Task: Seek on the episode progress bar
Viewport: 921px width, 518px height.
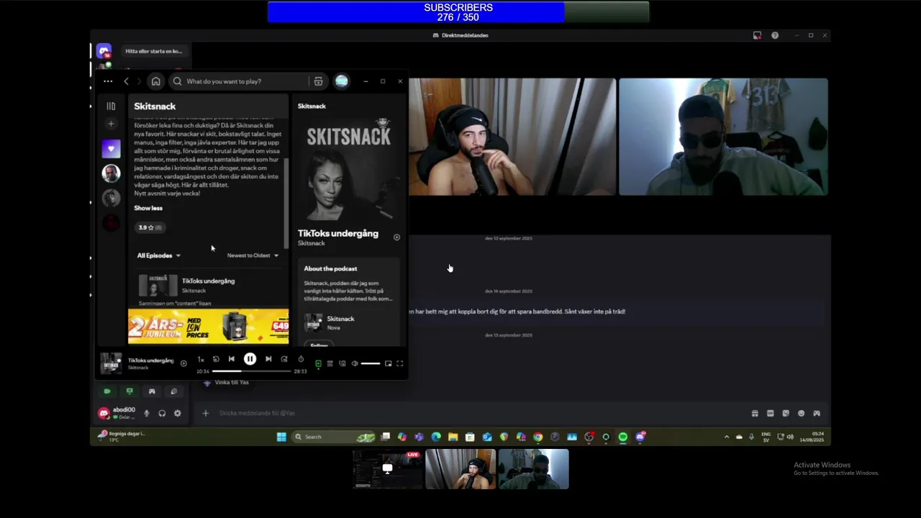Action: (x=251, y=371)
